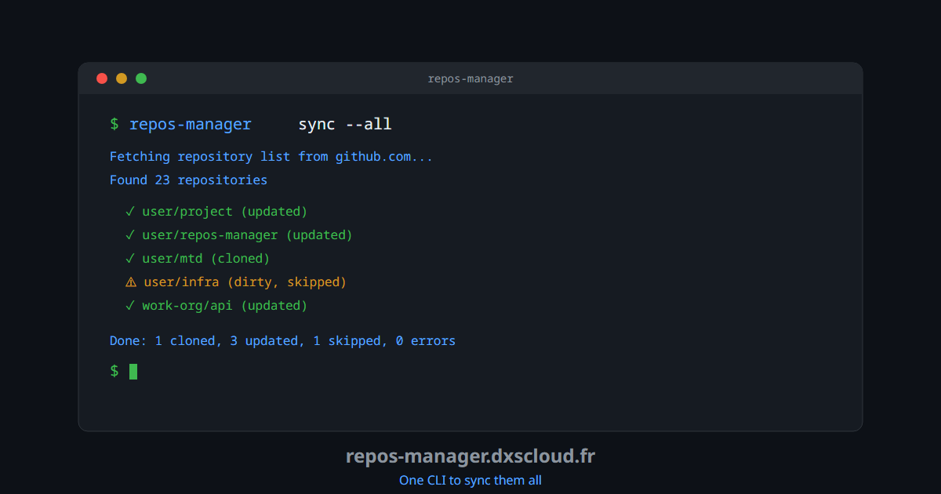Click the repos-manager window title
This screenshot has height=494, width=941.
click(x=470, y=78)
